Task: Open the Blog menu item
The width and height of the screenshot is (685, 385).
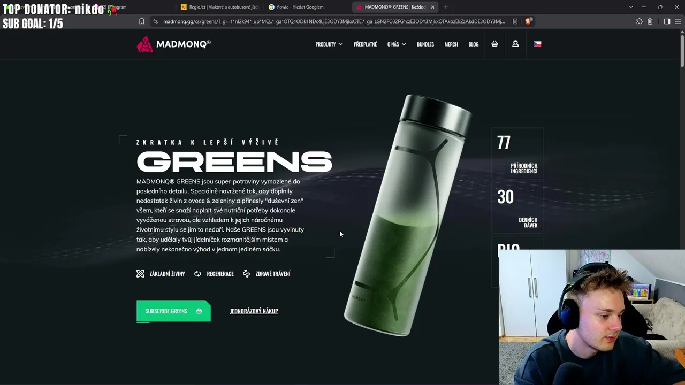Action: tap(474, 44)
